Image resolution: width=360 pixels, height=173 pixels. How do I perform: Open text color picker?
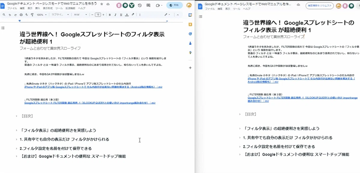coord(127,14)
